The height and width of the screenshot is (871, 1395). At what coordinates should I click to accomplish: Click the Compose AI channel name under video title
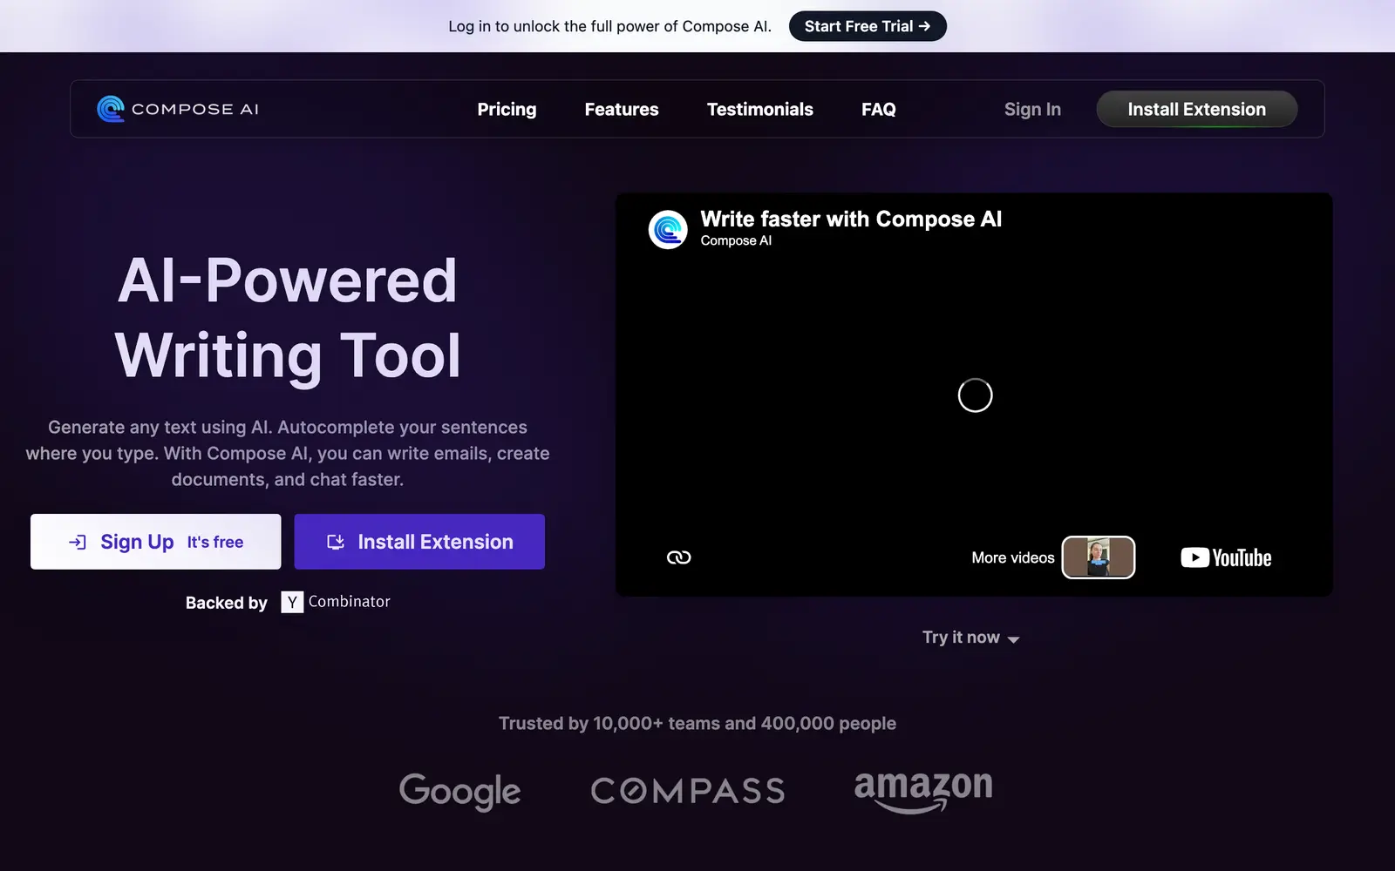point(736,240)
